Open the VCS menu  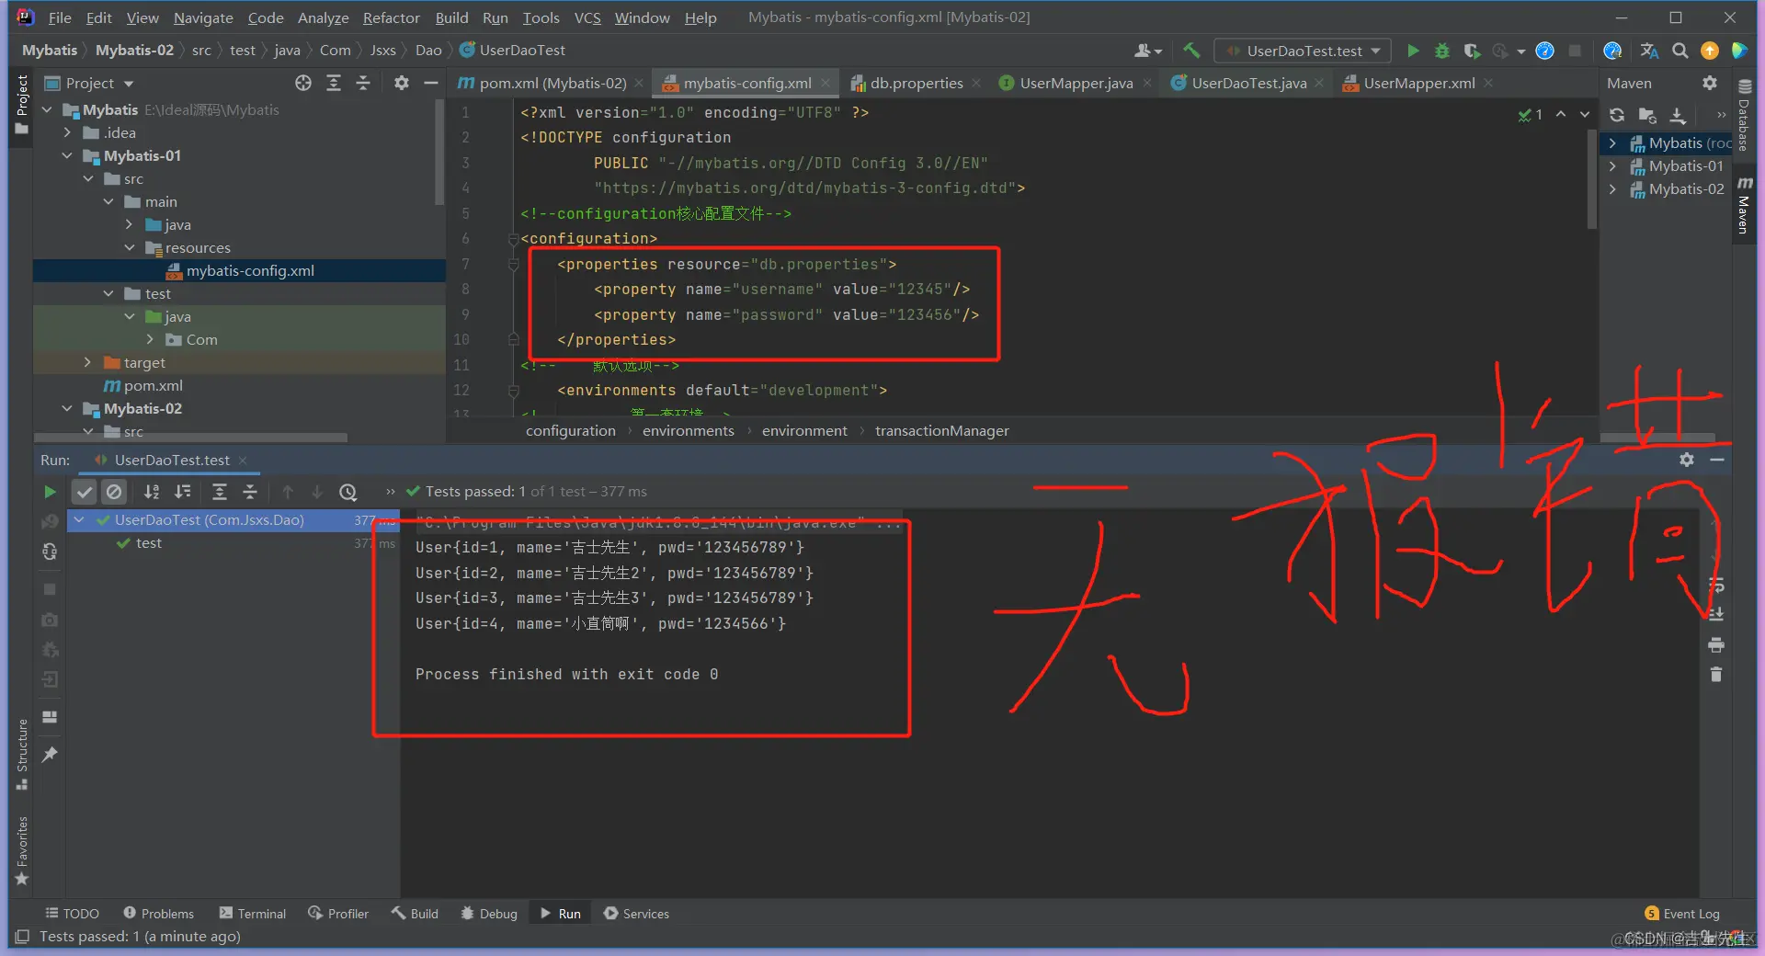[587, 17]
